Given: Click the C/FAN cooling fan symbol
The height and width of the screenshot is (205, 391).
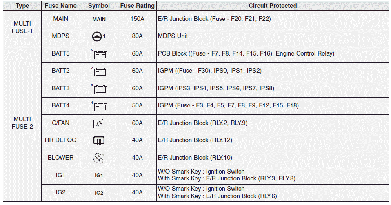Looking at the screenshot, I should (99, 123).
